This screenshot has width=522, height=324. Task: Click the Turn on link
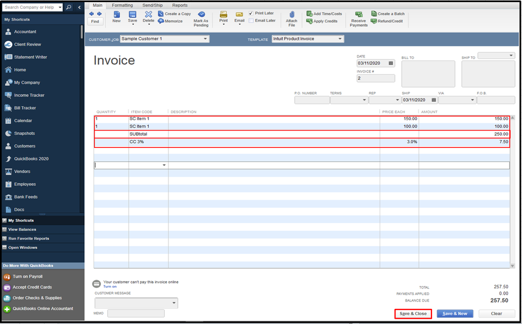point(110,287)
